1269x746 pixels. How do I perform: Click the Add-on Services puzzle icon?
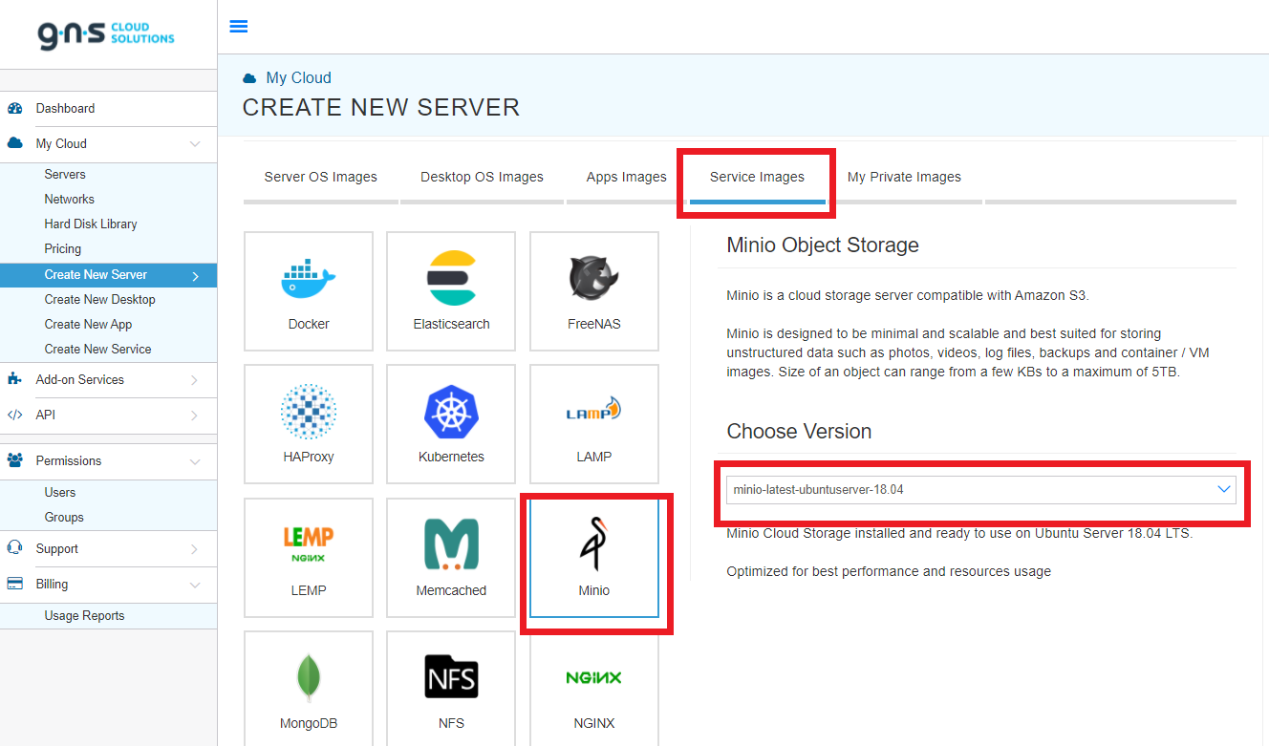[x=14, y=379]
